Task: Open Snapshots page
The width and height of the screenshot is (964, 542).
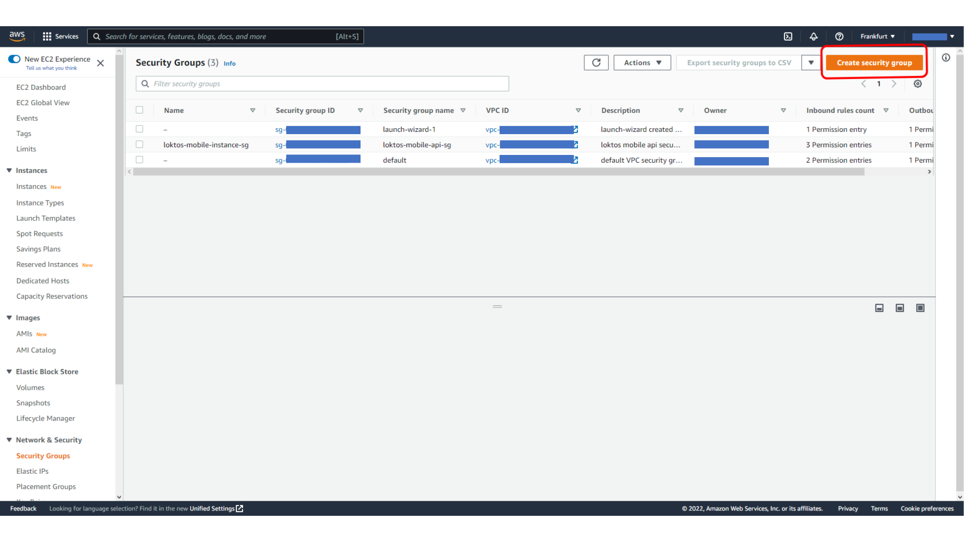Action: [x=33, y=403]
